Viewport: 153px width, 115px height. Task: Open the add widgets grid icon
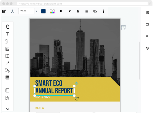pyautogui.click(x=7, y=98)
